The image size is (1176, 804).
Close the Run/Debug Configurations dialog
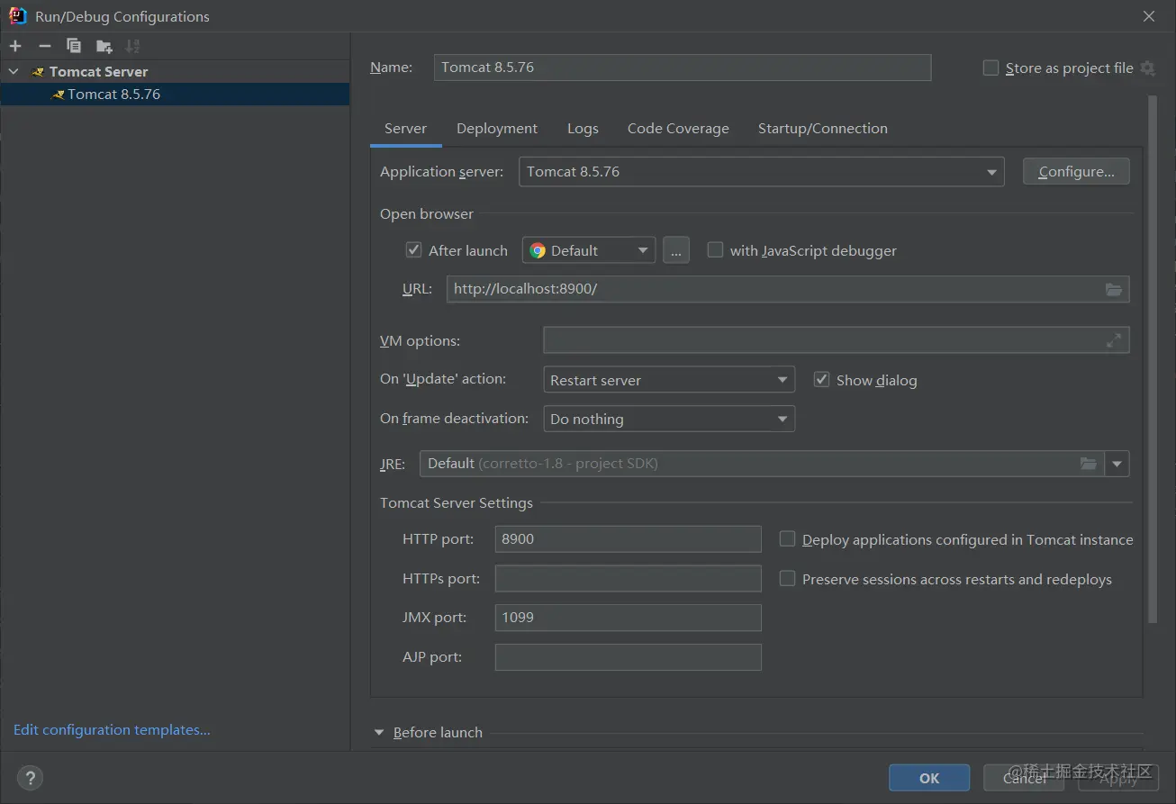[1149, 16]
